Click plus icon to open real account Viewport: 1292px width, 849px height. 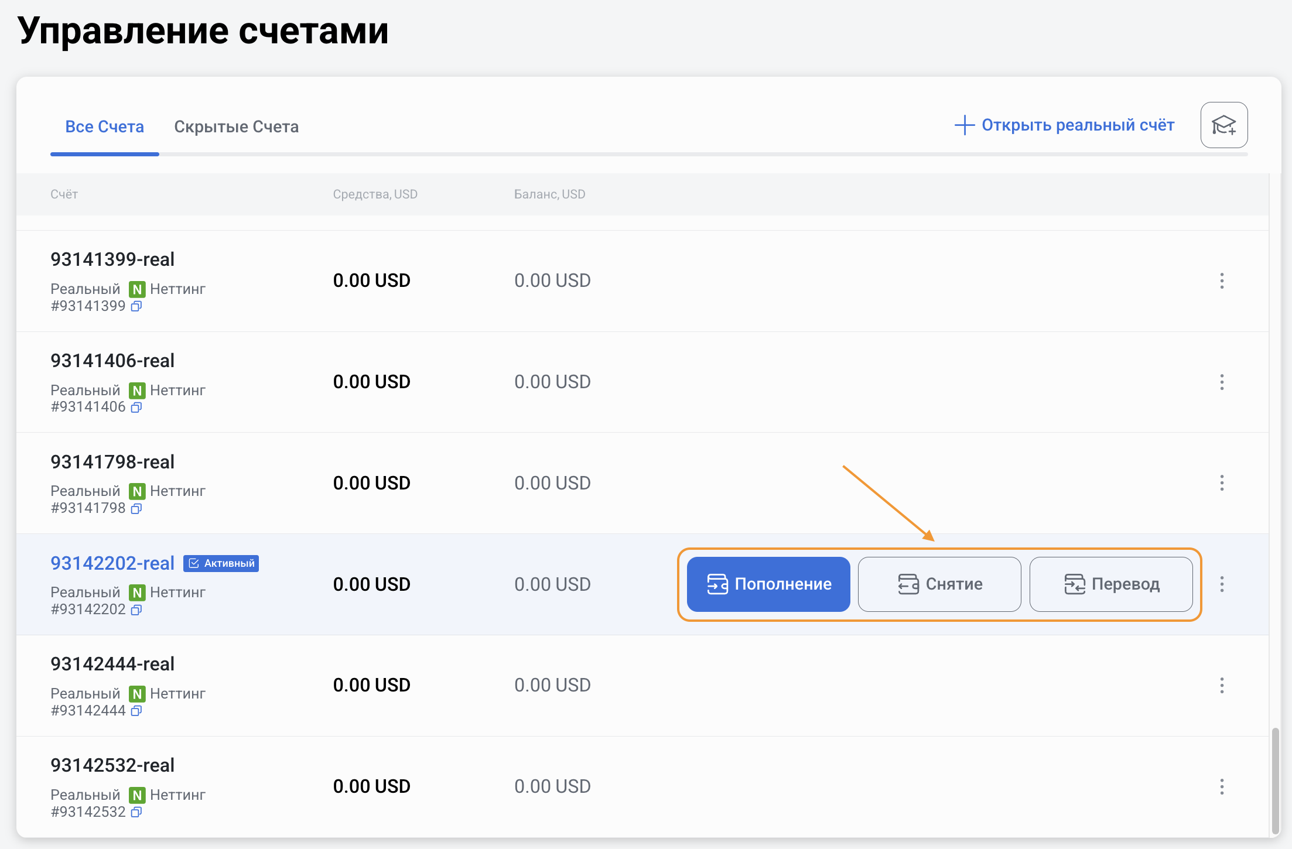coord(964,125)
